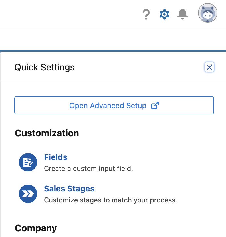
Task: Click the profile picture in the top bar
Action: (x=207, y=13)
